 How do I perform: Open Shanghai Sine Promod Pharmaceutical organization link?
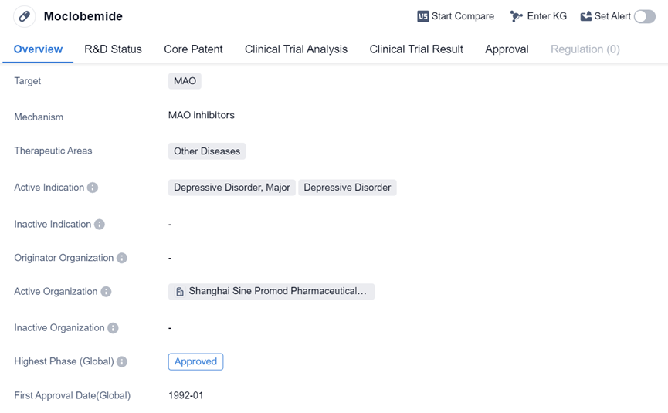(x=271, y=292)
